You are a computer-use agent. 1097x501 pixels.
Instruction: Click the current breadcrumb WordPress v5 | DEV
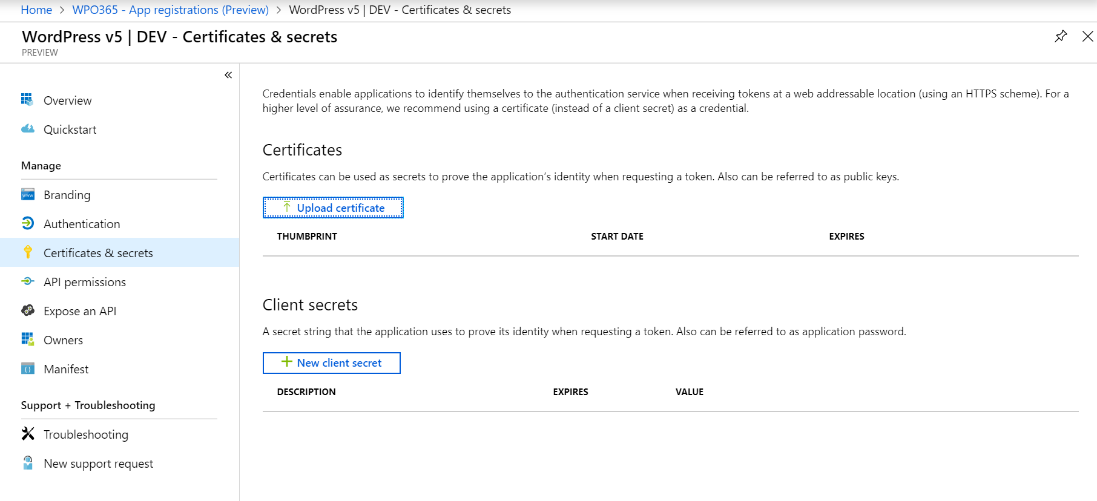400,10
